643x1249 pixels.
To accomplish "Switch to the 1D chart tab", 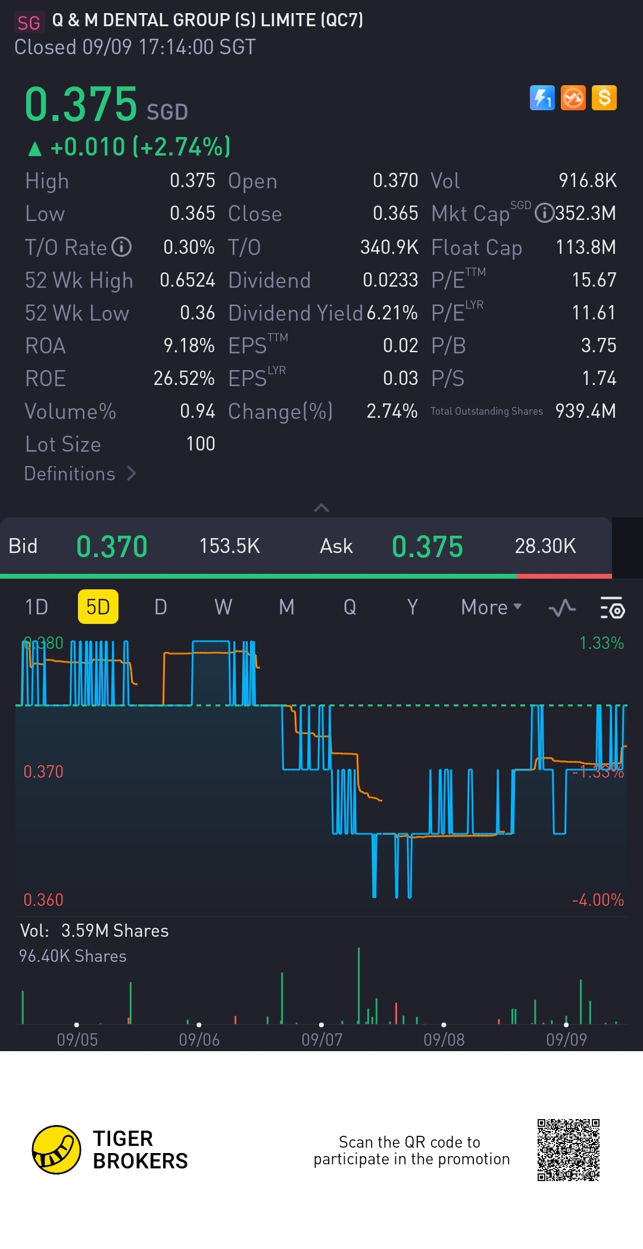I will [36, 607].
